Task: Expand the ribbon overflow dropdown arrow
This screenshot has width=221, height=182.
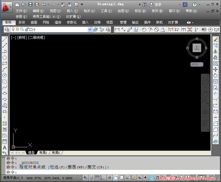Action: (x=192, y=22)
